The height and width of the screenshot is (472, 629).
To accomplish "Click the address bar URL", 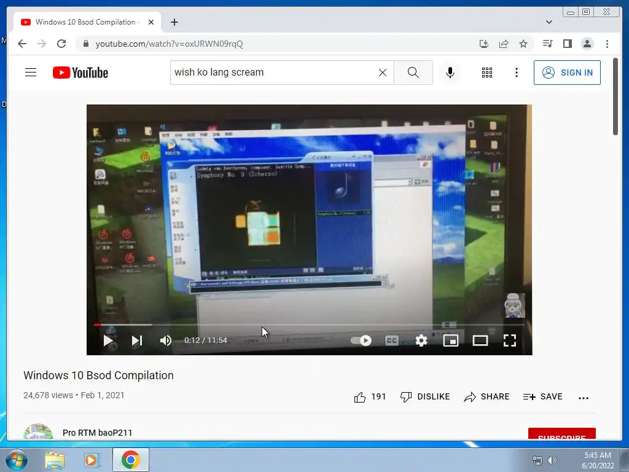I will [169, 44].
